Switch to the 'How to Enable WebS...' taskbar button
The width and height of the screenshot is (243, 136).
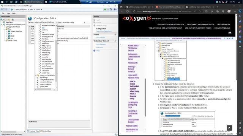(58, 2)
